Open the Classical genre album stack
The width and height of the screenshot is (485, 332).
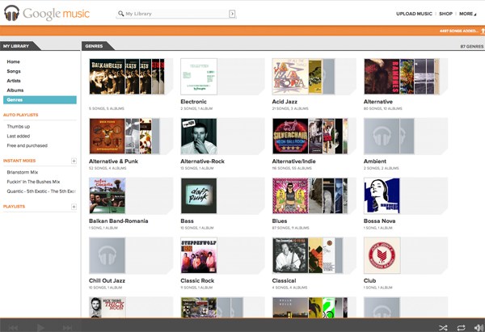(307, 255)
